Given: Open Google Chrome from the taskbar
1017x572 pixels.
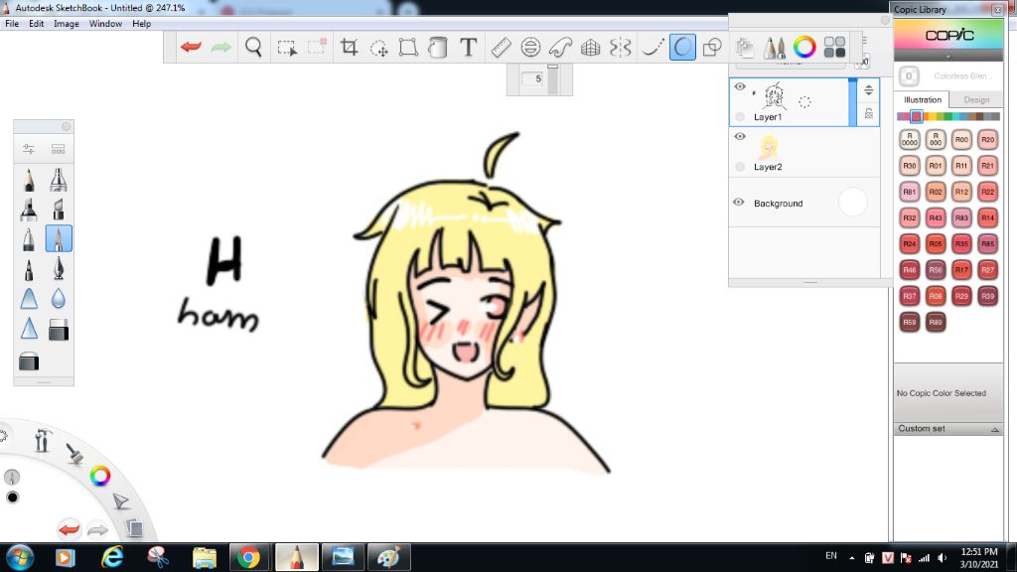Looking at the screenshot, I should pos(248,557).
